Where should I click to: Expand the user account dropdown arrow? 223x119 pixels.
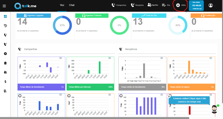click(x=215, y=6)
